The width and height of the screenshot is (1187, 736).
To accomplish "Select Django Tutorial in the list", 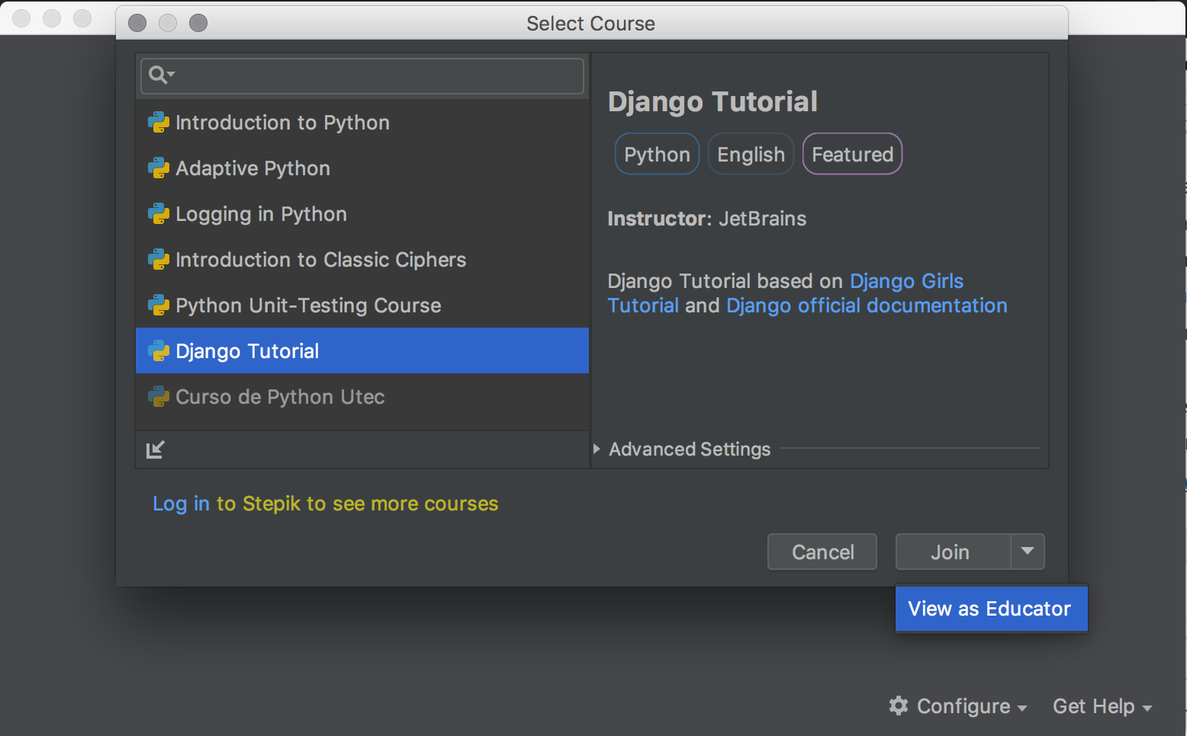I will pyautogui.click(x=362, y=351).
